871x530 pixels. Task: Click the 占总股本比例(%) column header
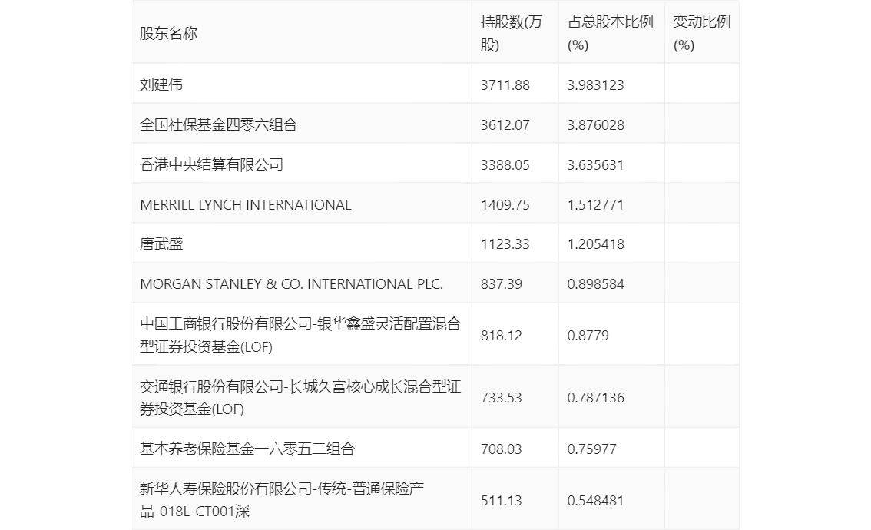click(610, 33)
